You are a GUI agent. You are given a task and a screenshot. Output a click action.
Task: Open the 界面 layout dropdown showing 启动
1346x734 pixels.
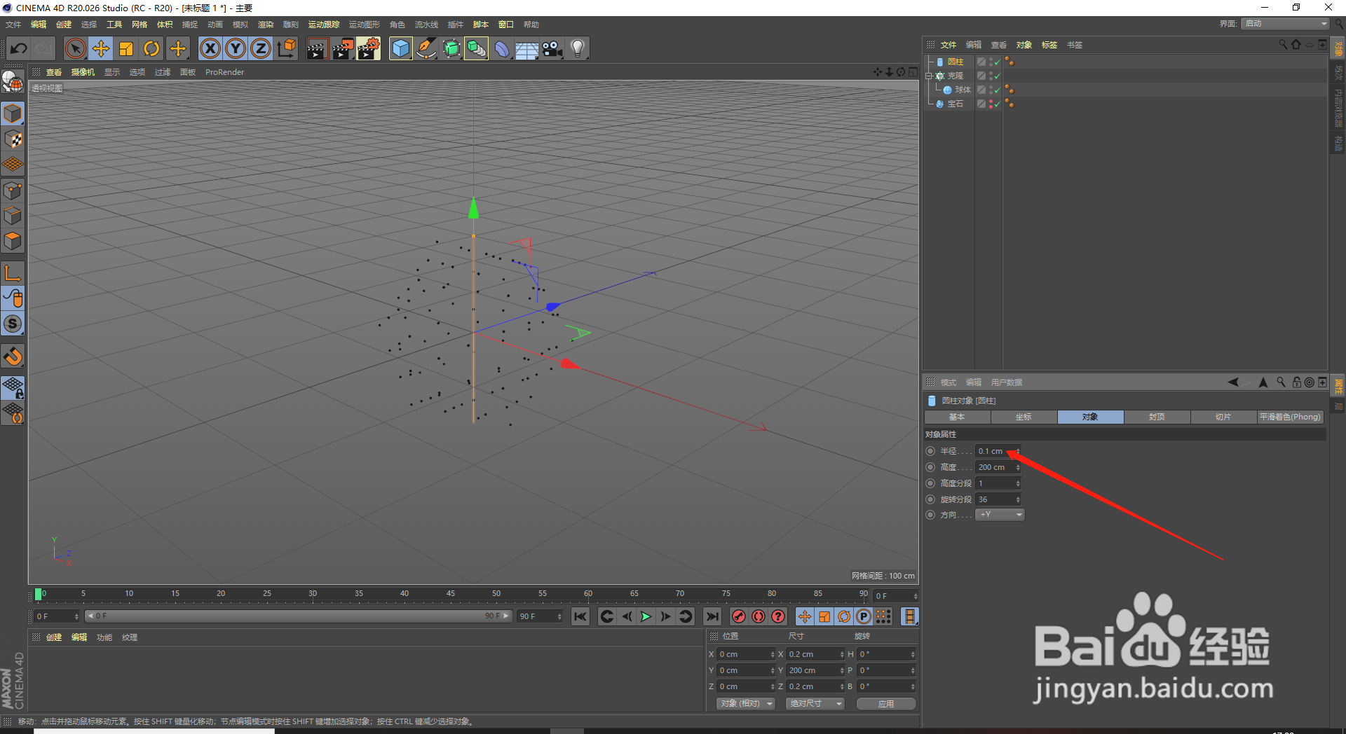coord(1284,23)
